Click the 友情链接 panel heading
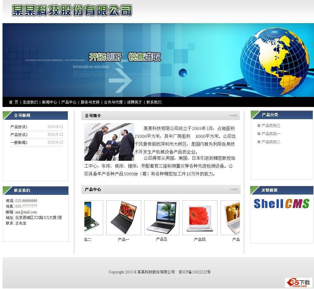Image resolution: width=314 pixels, height=289 pixels. pos(270,190)
